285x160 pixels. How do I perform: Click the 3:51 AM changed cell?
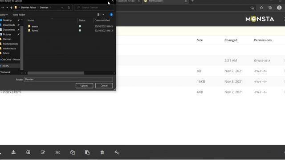231,60
